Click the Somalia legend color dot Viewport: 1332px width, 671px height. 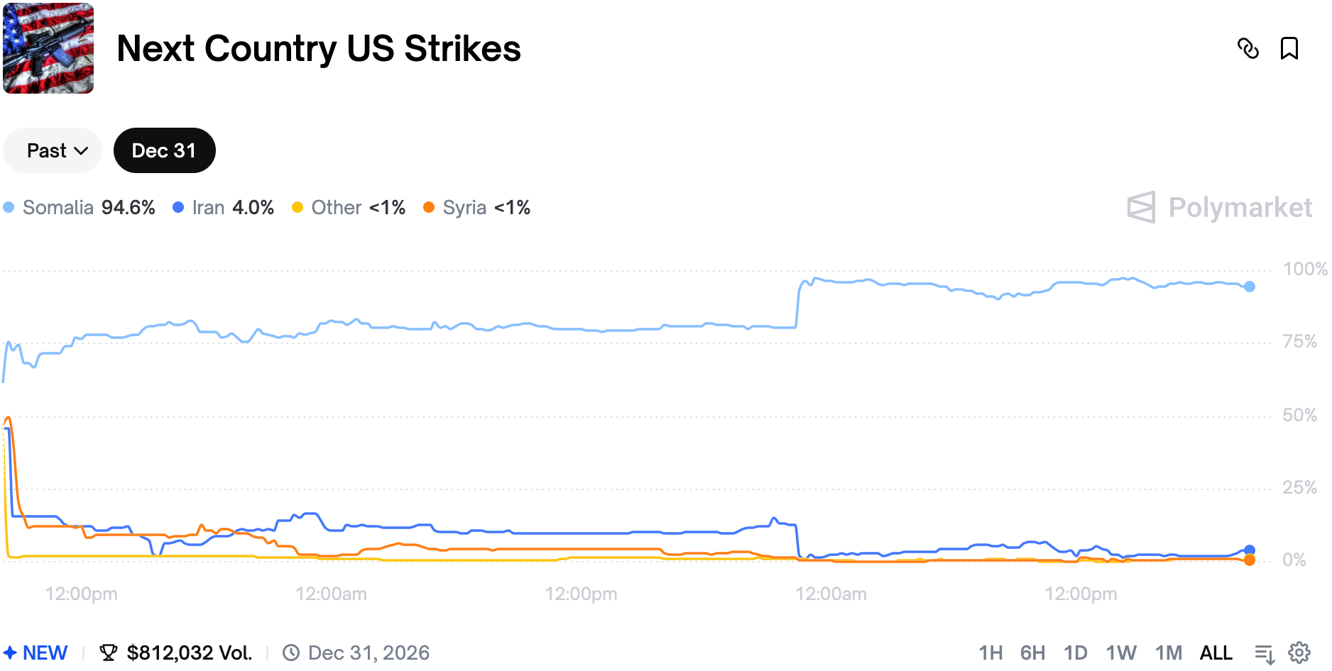pos(9,208)
